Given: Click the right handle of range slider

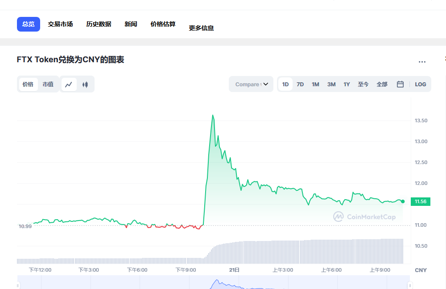Looking at the screenshot, I should coord(410,285).
